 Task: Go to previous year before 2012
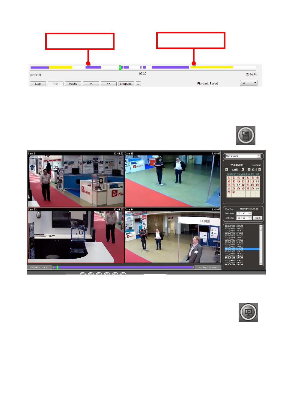point(249,170)
